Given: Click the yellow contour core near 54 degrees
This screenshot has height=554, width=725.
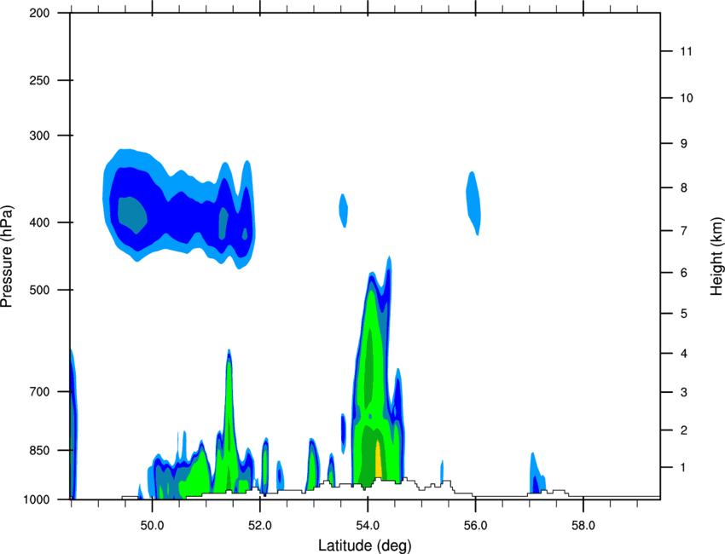Looking at the screenshot, I should (378, 459).
